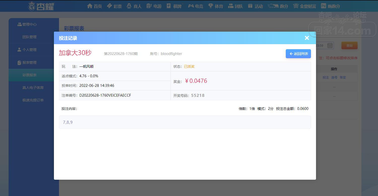Click the 操作 column header
The image size is (378, 196).
[x=334, y=69]
